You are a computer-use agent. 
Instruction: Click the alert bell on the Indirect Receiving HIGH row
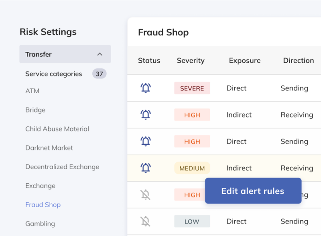point(145,115)
